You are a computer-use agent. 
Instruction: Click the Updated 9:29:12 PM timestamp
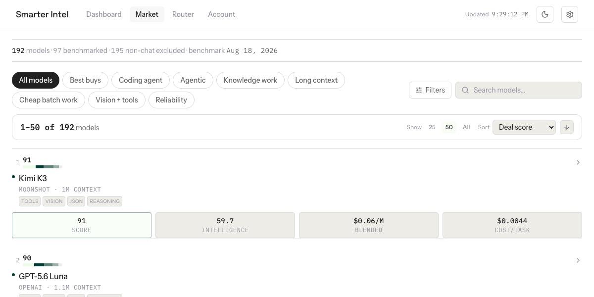497,14
